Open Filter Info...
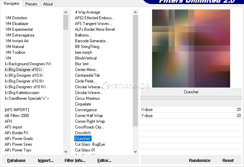 pyautogui.click(x=75, y=161)
